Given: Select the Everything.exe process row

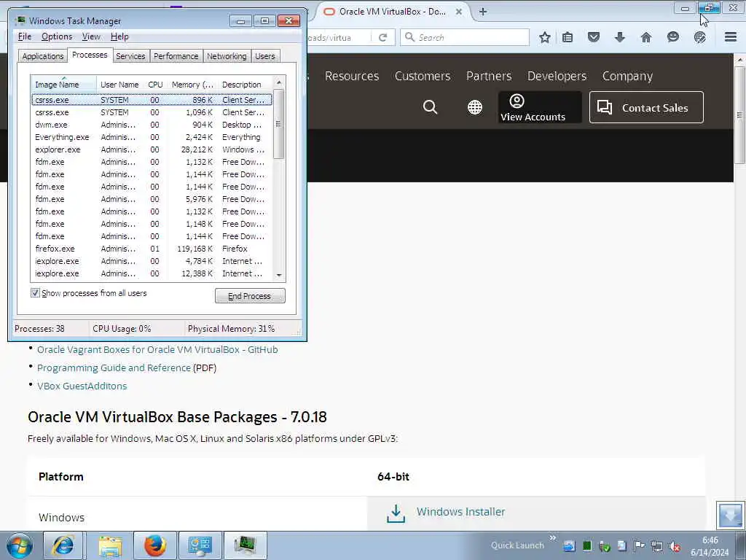Looking at the screenshot, I should (x=152, y=137).
